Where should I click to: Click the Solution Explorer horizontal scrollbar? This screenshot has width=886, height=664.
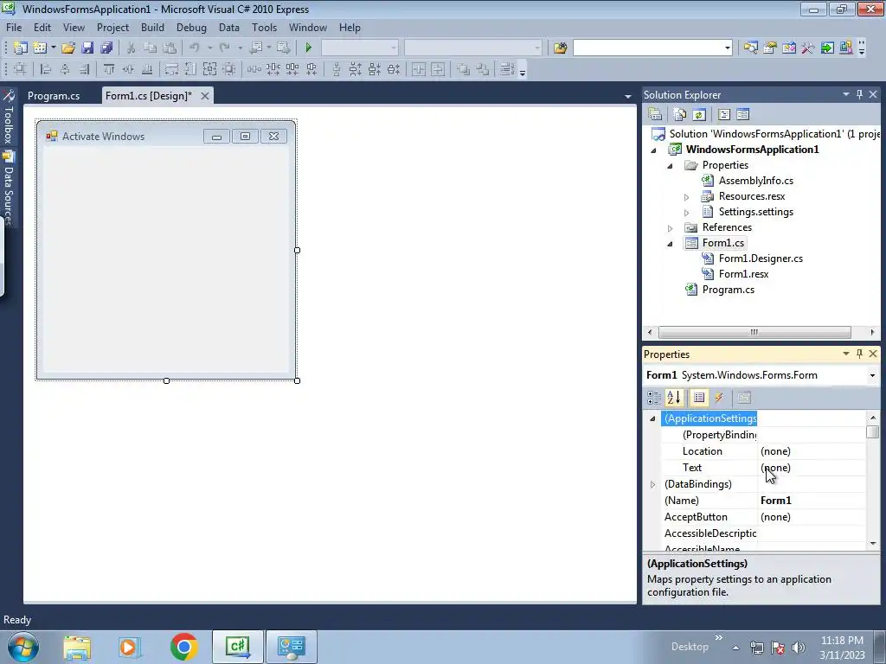coord(754,332)
